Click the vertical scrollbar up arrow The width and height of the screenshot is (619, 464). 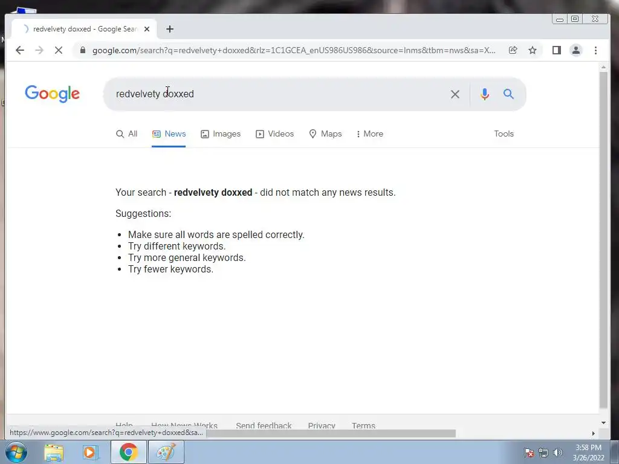pos(603,68)
